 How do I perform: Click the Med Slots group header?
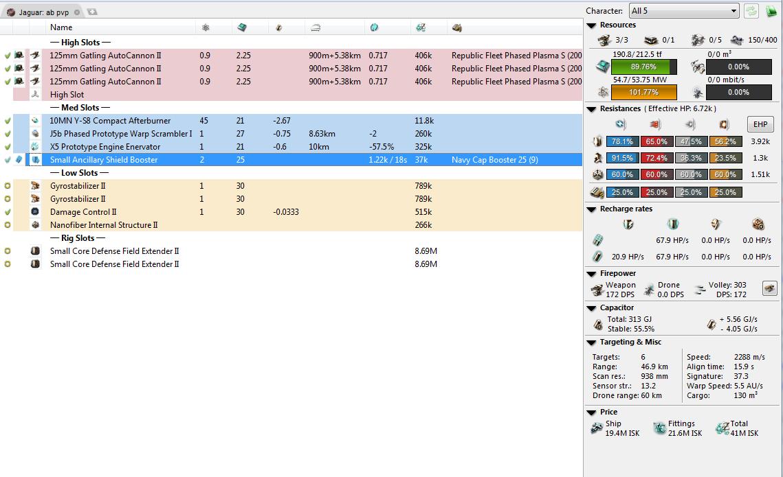[x=80, y=108]
